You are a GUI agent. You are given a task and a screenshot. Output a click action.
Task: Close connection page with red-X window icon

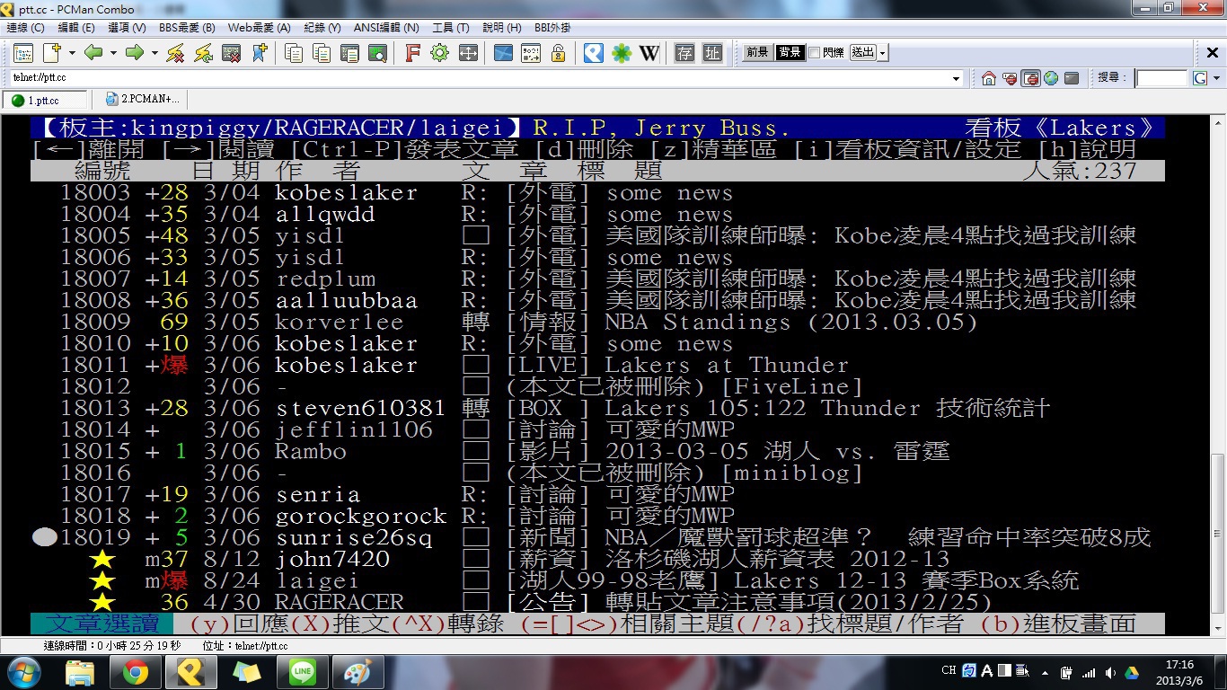pos(231,53)
